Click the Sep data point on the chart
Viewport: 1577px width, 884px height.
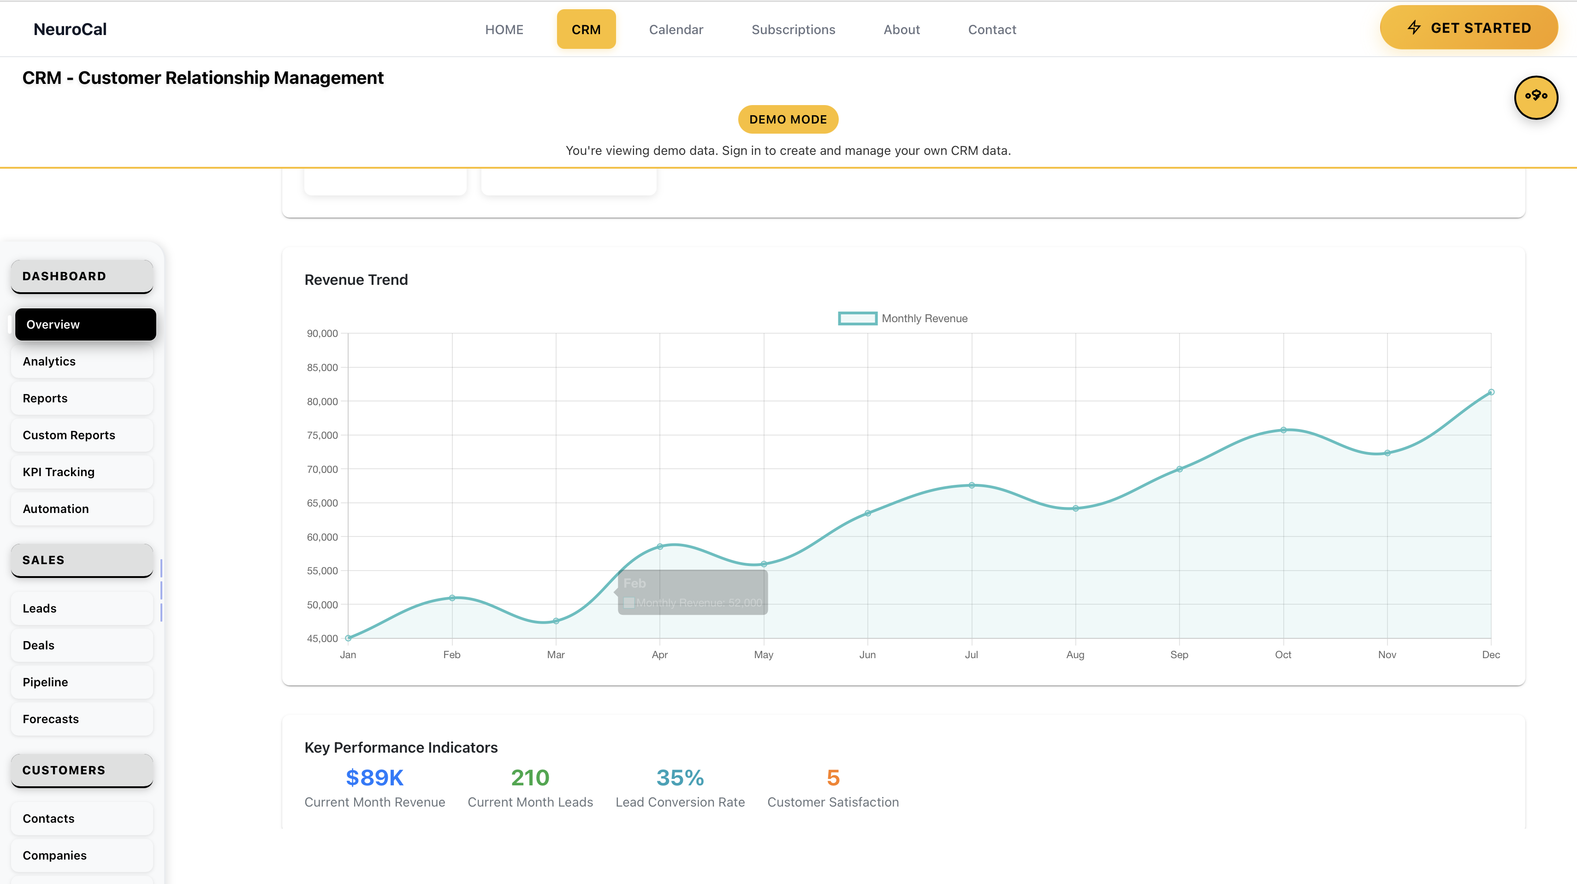(x=1180, y=469)
